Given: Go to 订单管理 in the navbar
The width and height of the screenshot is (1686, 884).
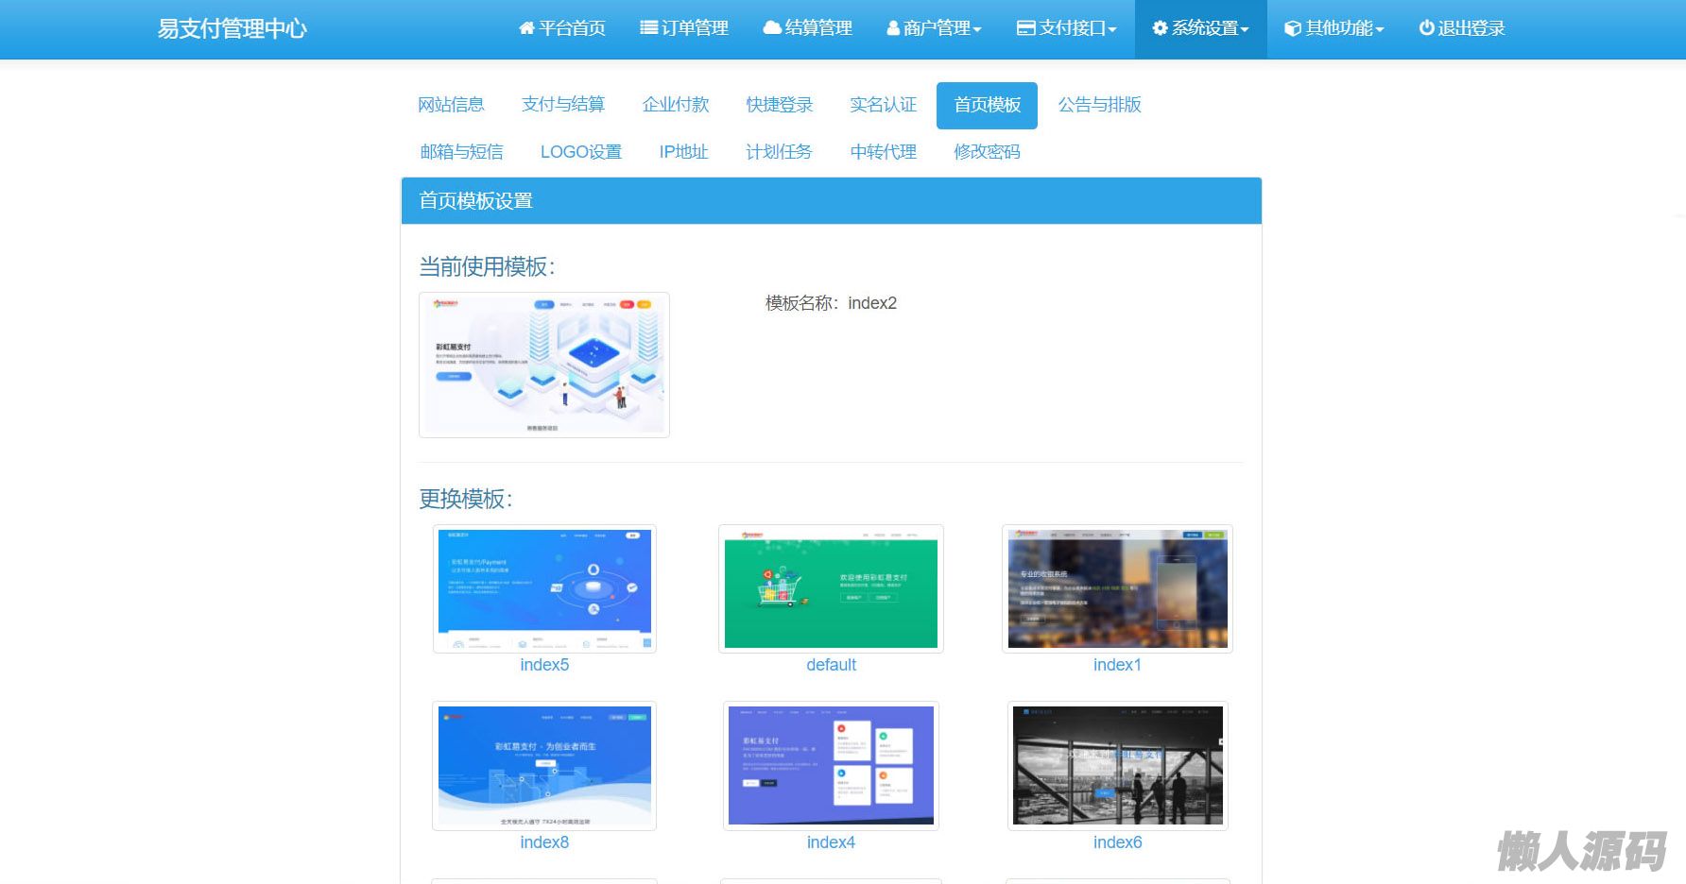Looking at the screenshot, I should click(x=684, y=28).
